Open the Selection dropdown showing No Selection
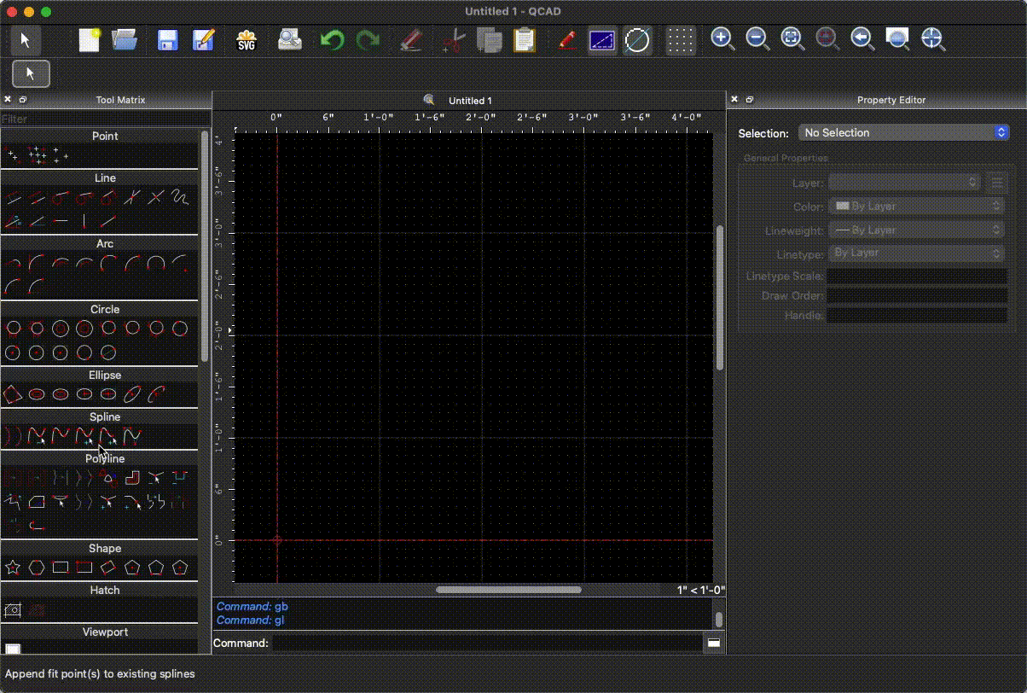This screenshot has width=1027, height=693. (x=902, y=132)
